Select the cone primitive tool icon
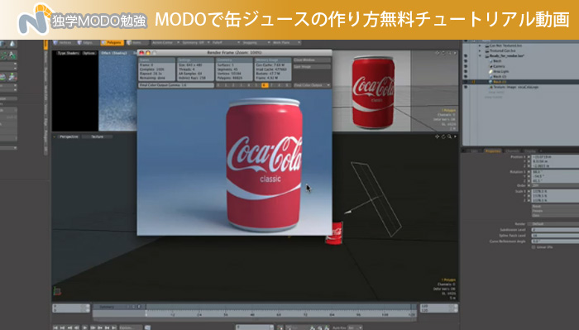The height and width of the screenshot is (330, 579). 12,44
